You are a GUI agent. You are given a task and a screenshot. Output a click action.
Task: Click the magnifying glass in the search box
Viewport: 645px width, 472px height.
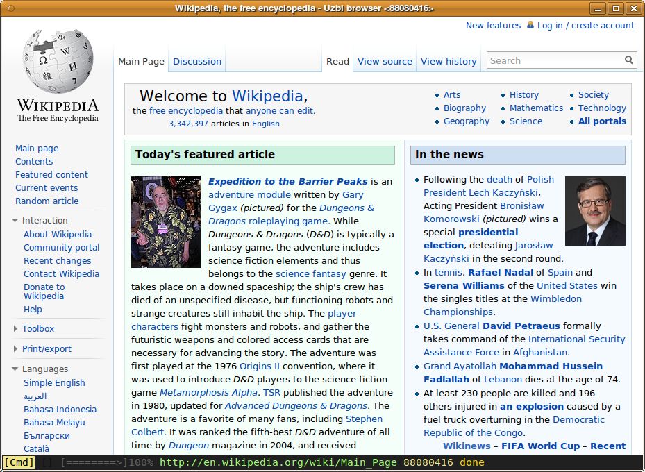628,60
